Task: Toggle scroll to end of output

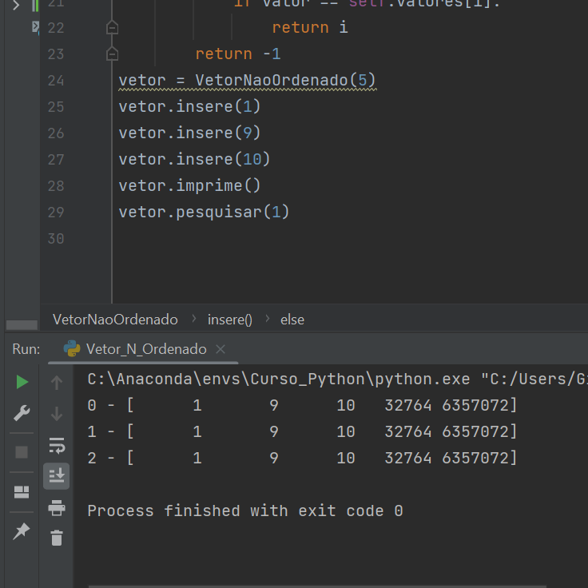Action: click(57, 476)
